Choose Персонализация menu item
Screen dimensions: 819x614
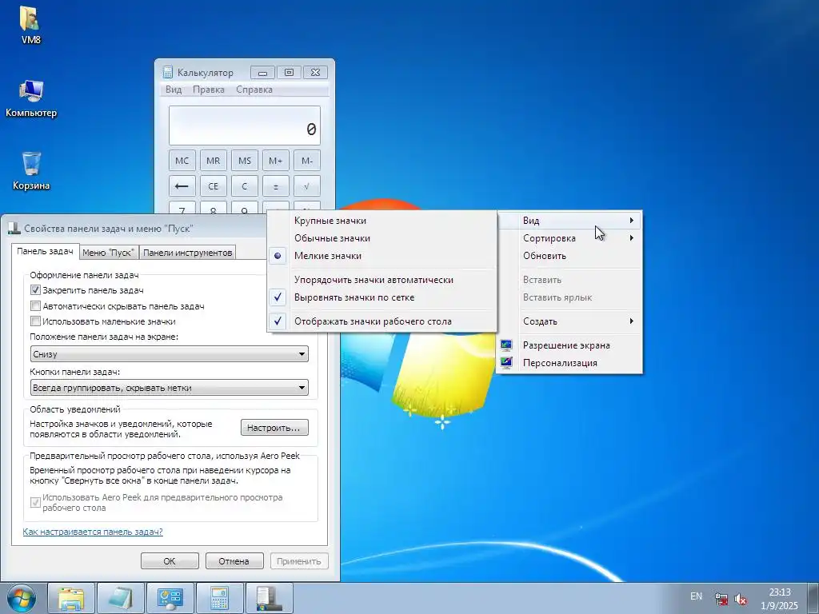(x=569, y=363)
